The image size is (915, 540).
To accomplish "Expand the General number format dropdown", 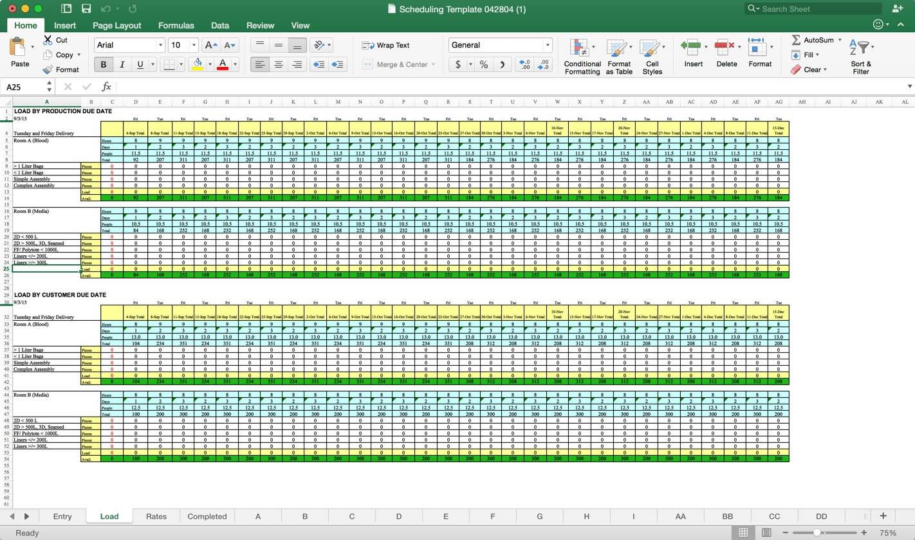I will [x=548, y=45].
